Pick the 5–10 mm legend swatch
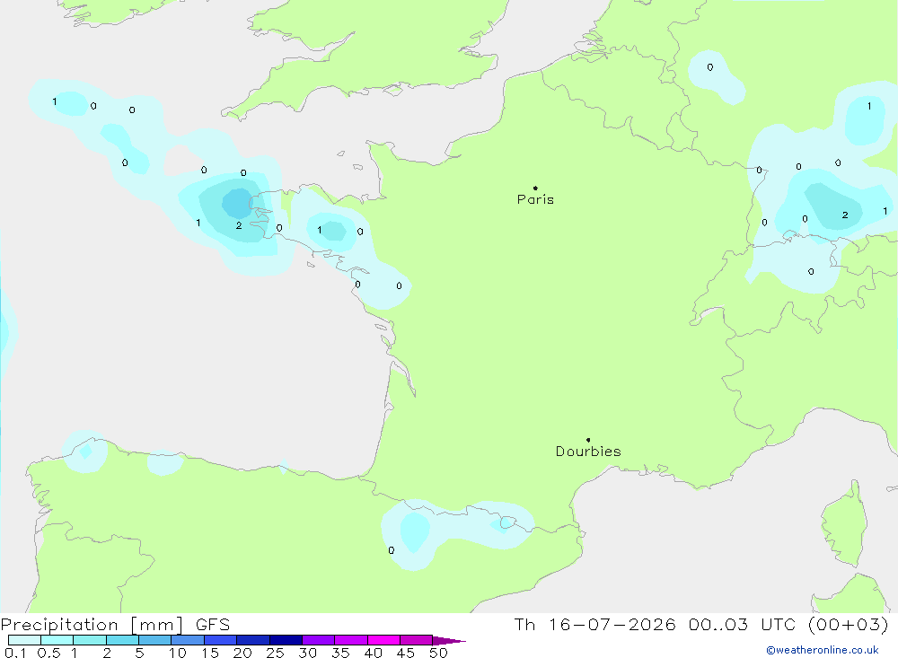This screenshot has width=898, height=658. [155, 640]
